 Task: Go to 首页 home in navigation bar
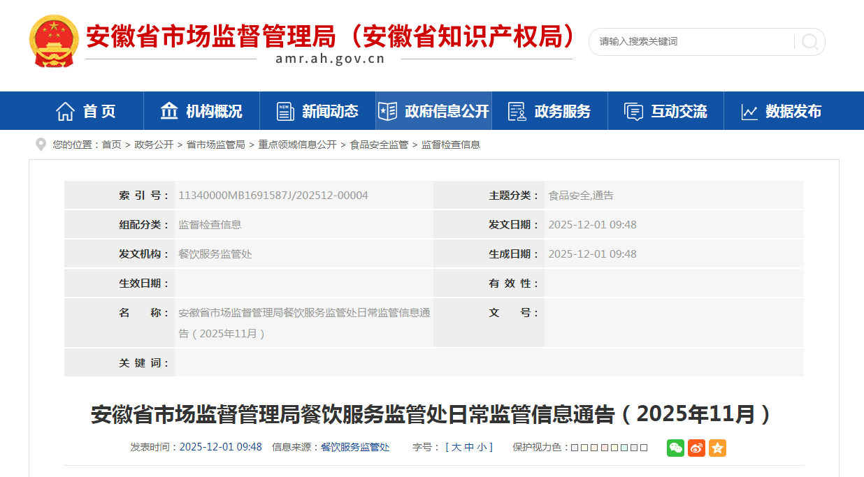86,111
